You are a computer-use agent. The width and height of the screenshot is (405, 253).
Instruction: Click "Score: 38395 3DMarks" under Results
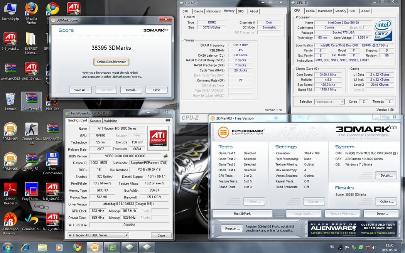point(351,194)
